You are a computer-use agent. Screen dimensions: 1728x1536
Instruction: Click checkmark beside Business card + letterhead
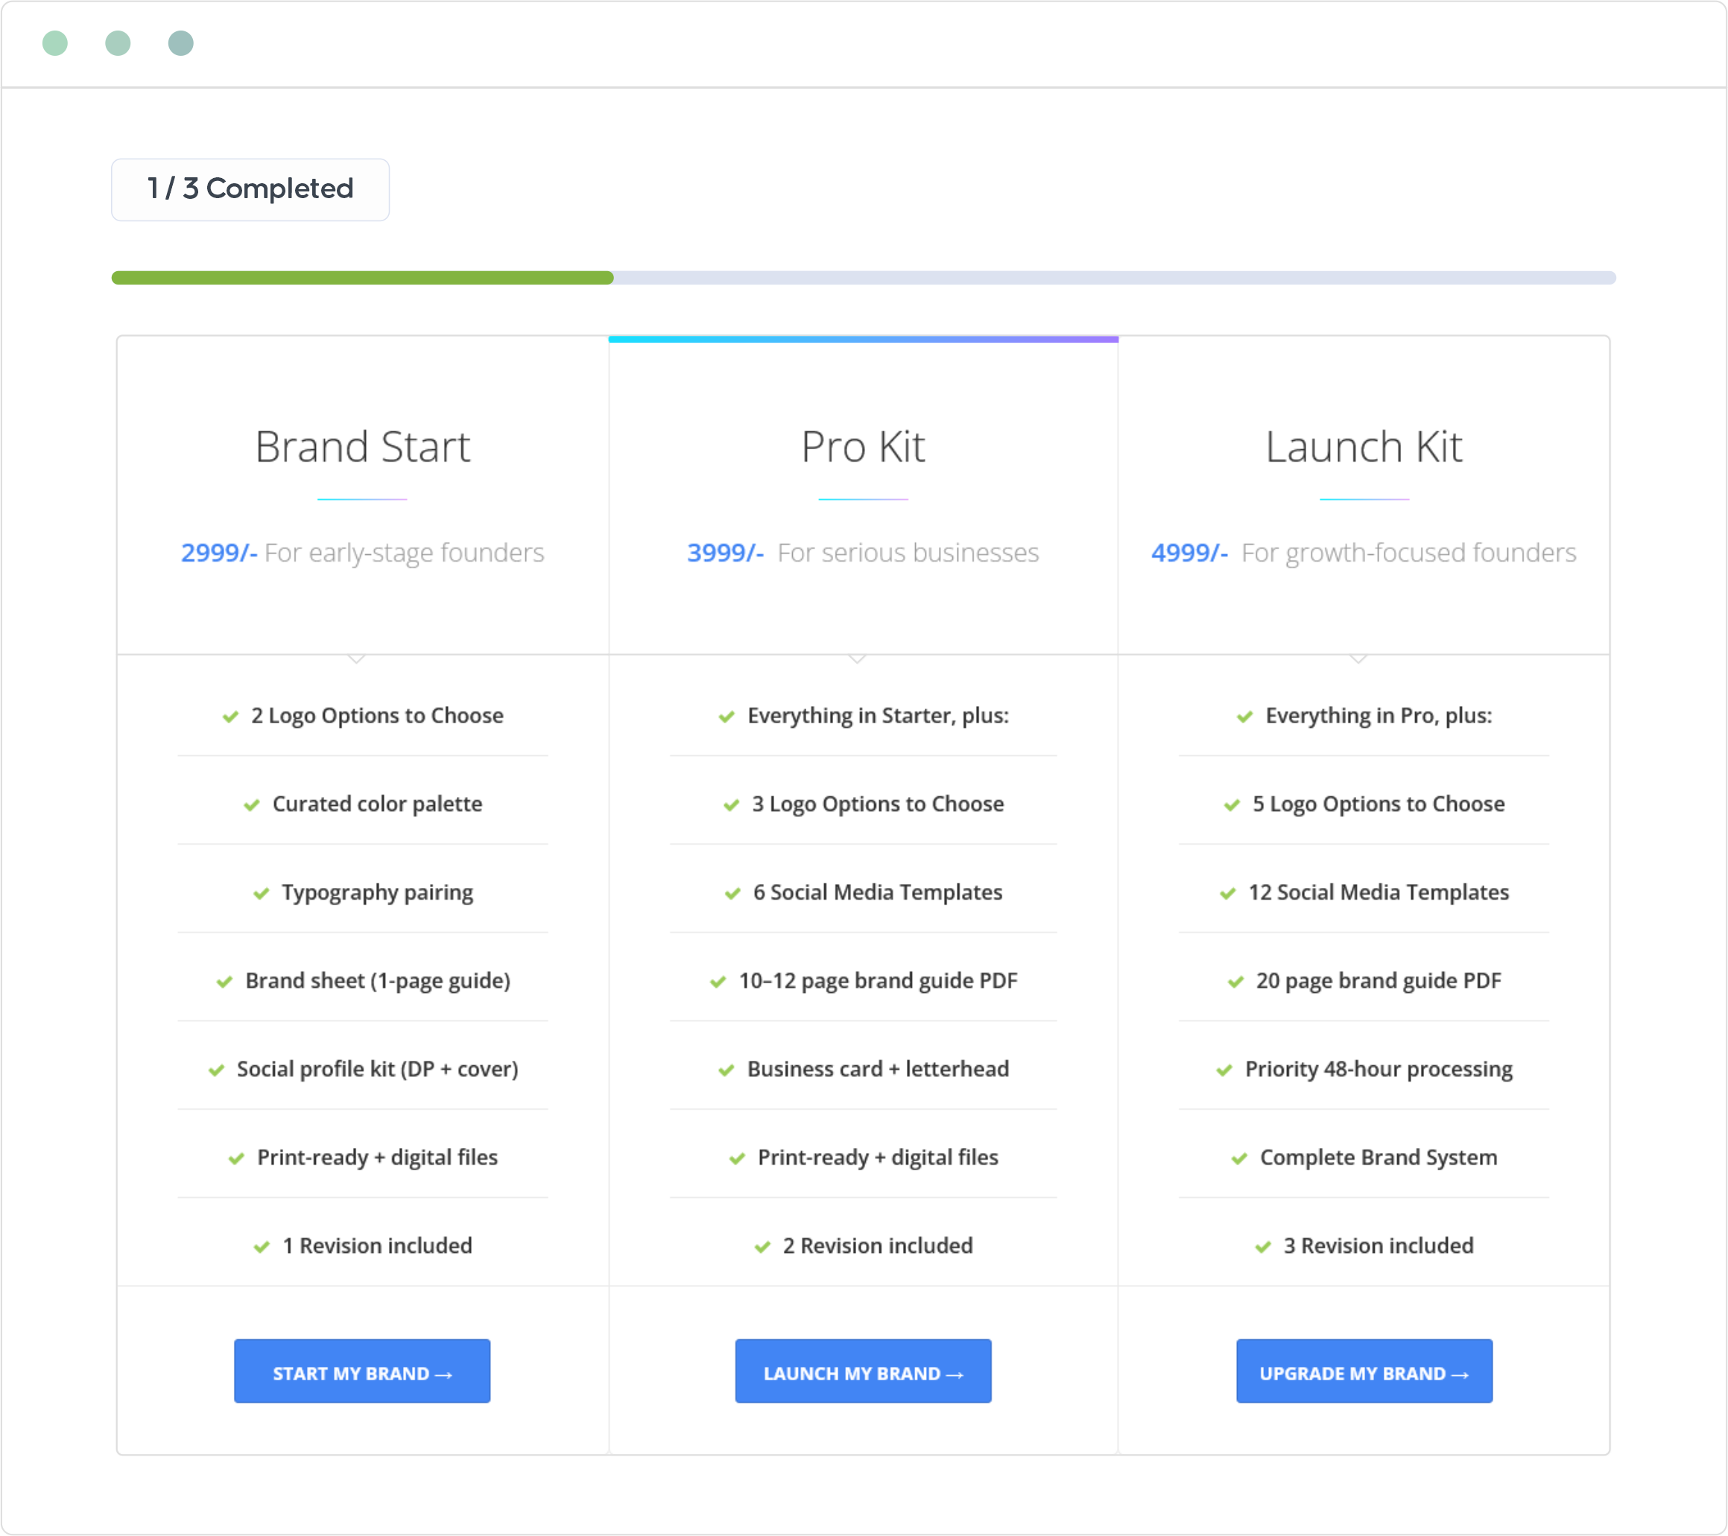point(727,1070)
